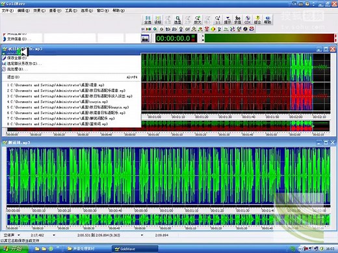This screenshot has height=253, width=338.
Task: Click the zoom Selection (选显) toolbar icon
Action: click(x=177, y=20)
